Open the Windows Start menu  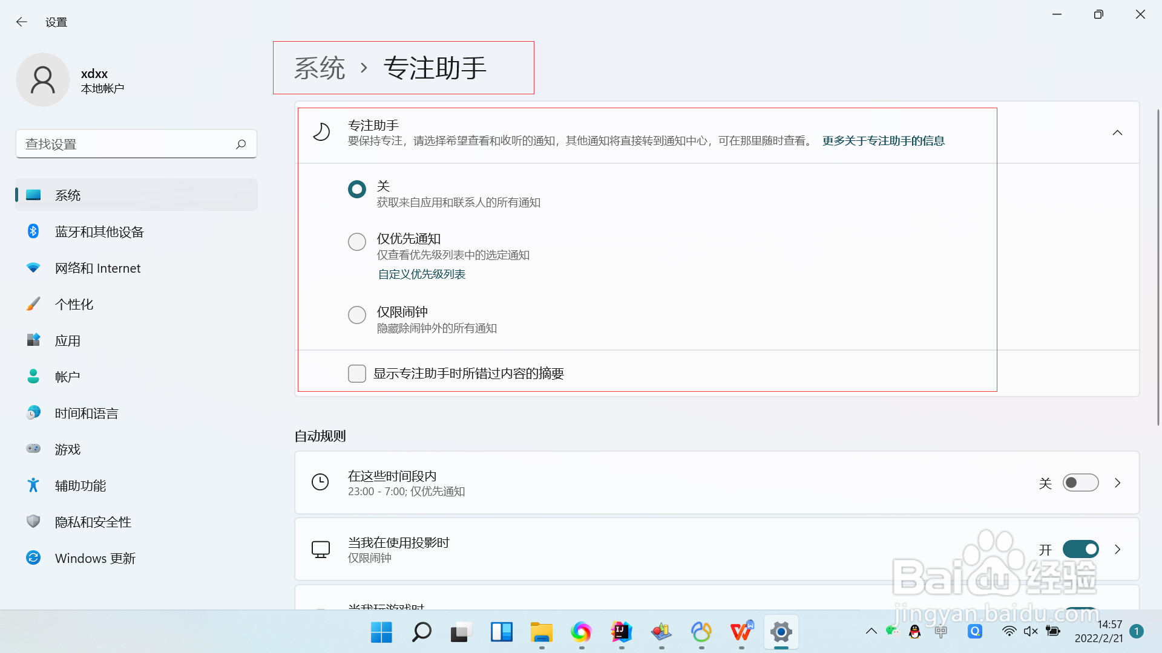tap(381, 633)
